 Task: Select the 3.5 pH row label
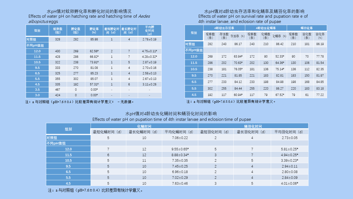pos(37,90)
